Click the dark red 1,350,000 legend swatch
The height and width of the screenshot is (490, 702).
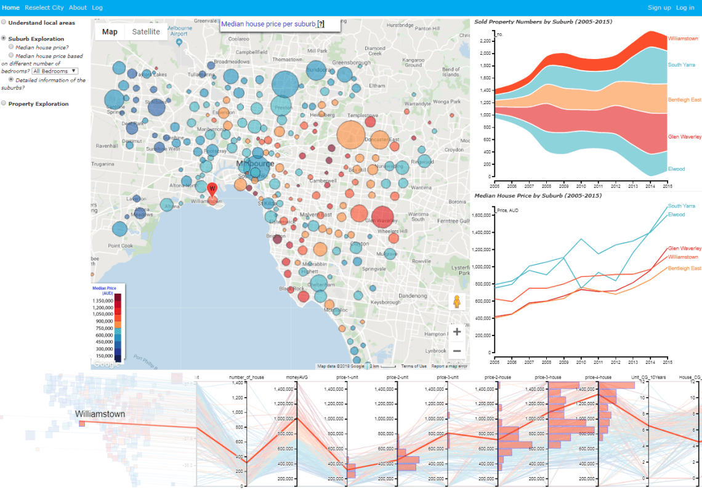(x=118, y=301)
